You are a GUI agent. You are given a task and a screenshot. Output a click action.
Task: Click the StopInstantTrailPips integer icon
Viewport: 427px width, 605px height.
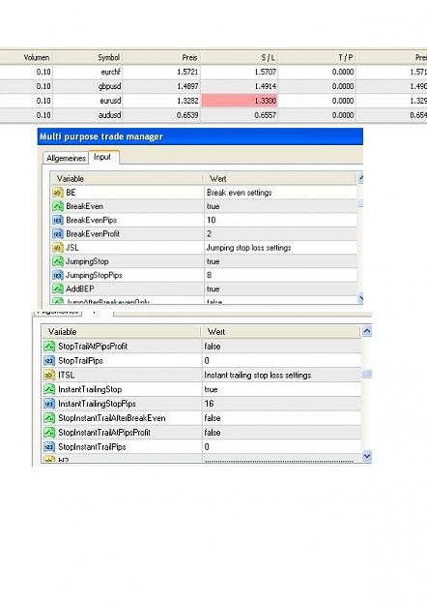point(49,447)
